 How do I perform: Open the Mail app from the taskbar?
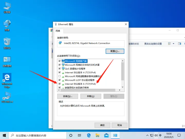106,135
